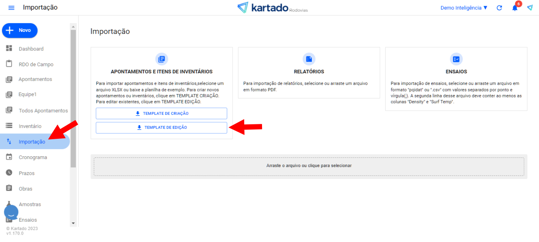Open the chat support bubble
This screenshot has height=242, width=539.
pos(11,213)
